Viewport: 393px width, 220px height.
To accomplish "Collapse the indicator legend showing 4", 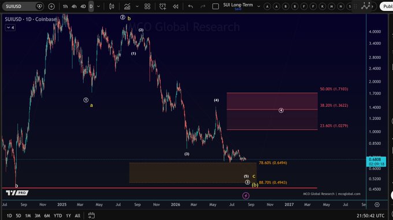I will (x=10, y=28).
